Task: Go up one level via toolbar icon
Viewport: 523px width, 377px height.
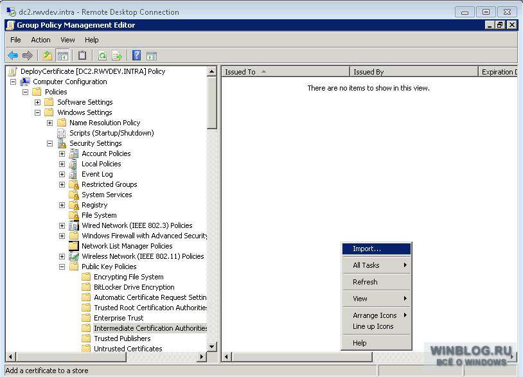Action: 48,55
